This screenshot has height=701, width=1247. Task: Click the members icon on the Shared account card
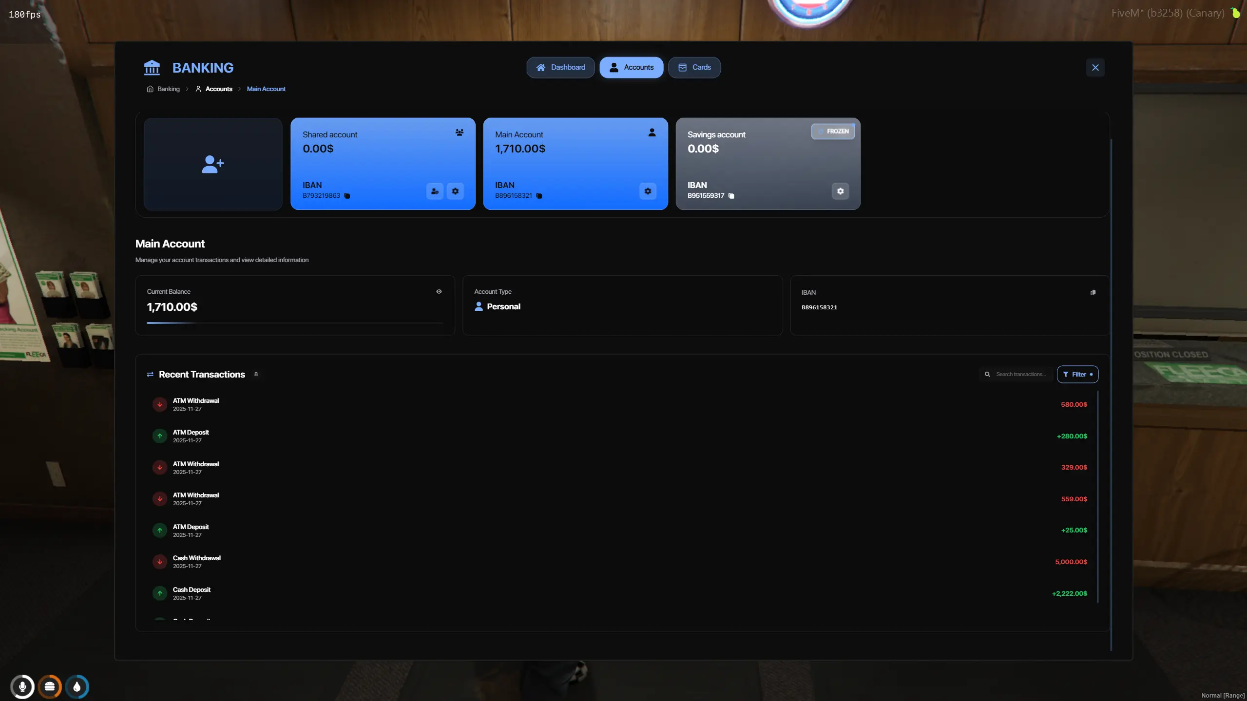pos(459,132)
